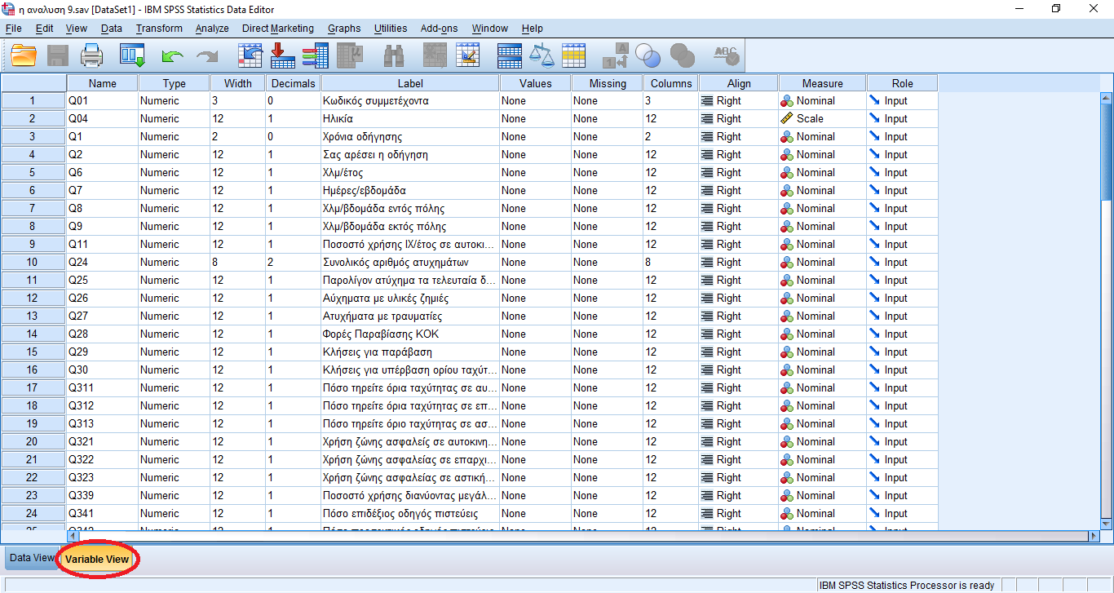Open the File menu

(13, 29)
